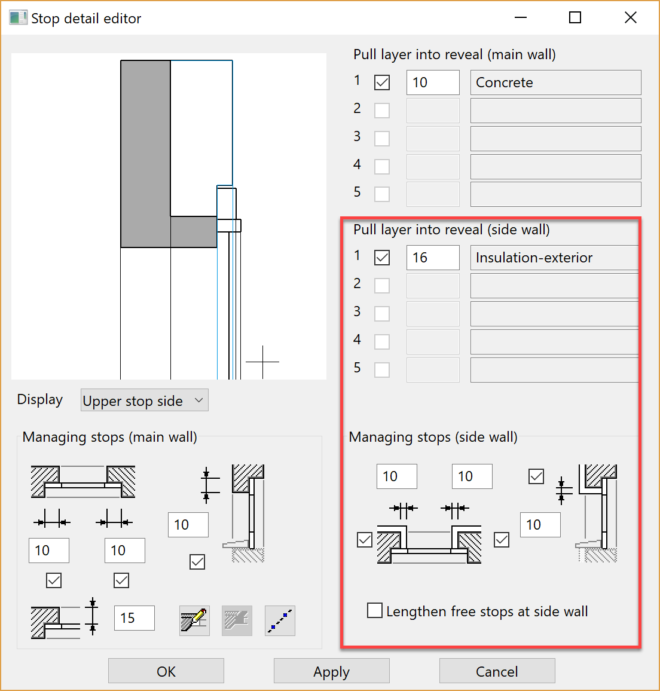Click side wall left stop width field

(x=397, y=476)
